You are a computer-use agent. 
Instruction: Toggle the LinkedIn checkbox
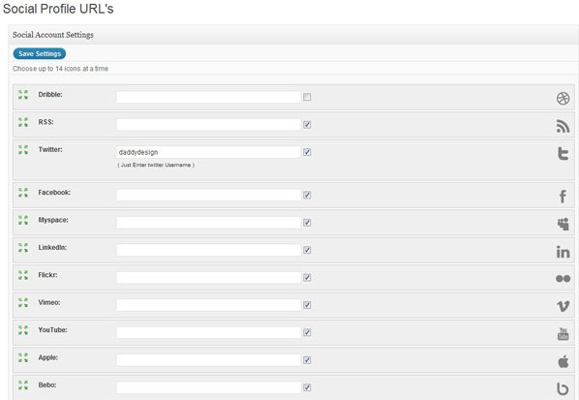click(x=307, y=250)
